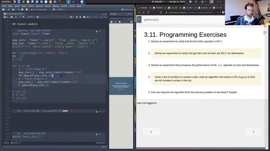Click refresh icon in the viewer pane
Screen dimensions: 270x151
(131, 22)
